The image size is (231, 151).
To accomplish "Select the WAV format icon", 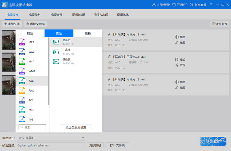I will pos(22,52).
